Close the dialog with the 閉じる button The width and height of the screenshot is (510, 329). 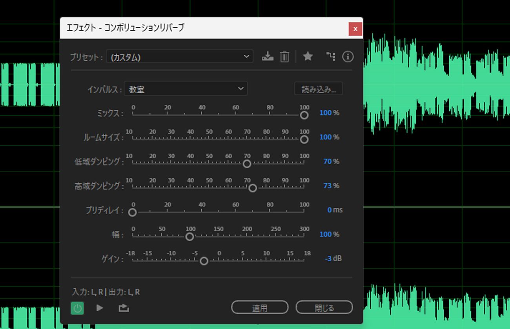coord(324,307)
